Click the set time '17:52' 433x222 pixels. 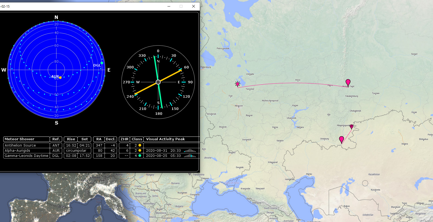coord(84,156)
